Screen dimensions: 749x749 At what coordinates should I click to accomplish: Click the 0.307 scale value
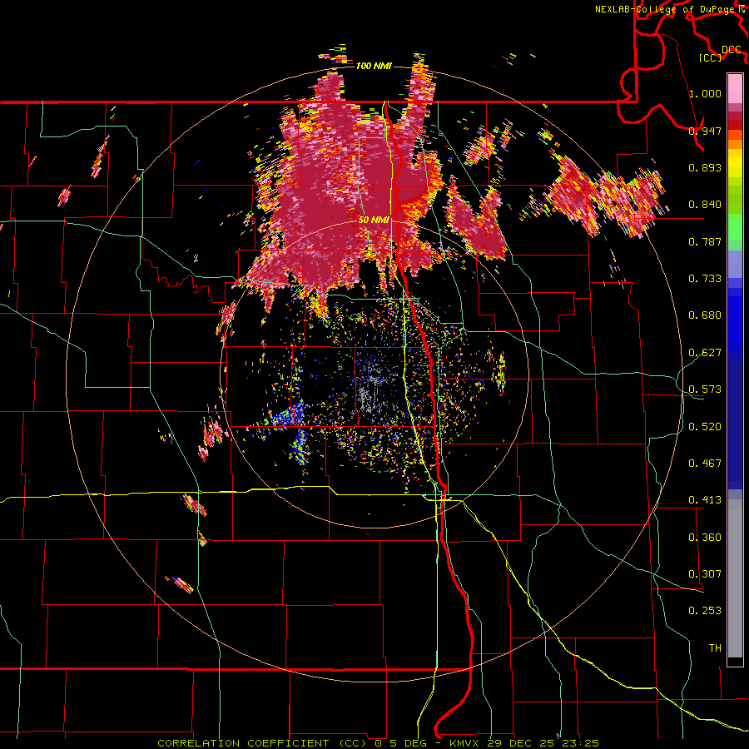point(705,574)
